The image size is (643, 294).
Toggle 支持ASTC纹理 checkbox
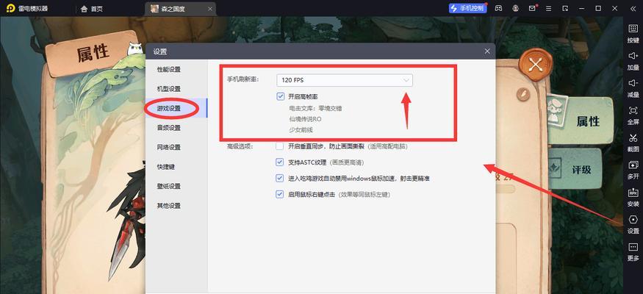click(x=280, y=162)
